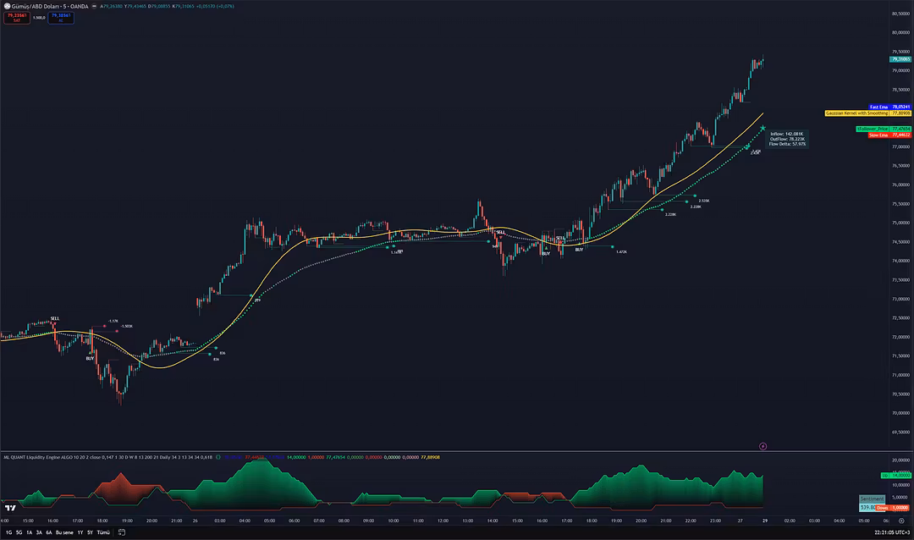Image resolution: width=914 pixels, height=540 pixels.
Task: Click the green star marker on chart
Action: pyautogui.click(x=763, y=128)
